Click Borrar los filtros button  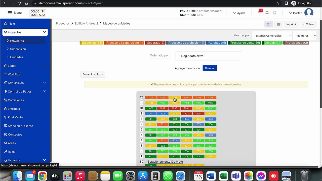[x=93, y=74]
